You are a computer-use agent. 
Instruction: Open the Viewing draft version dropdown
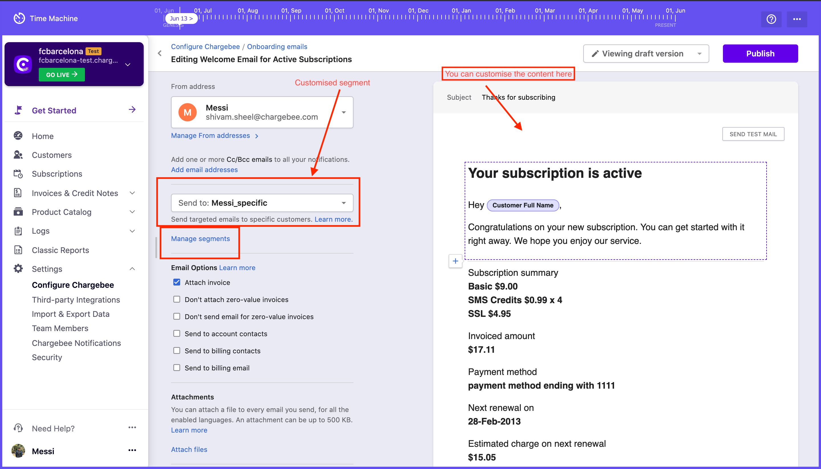click(x=646, y=54)
